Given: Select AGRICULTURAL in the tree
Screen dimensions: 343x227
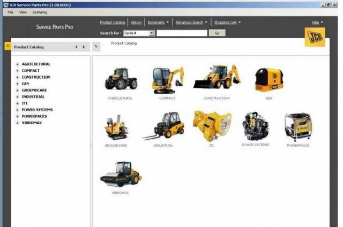Looking at the screenshot, I should 36,64.
